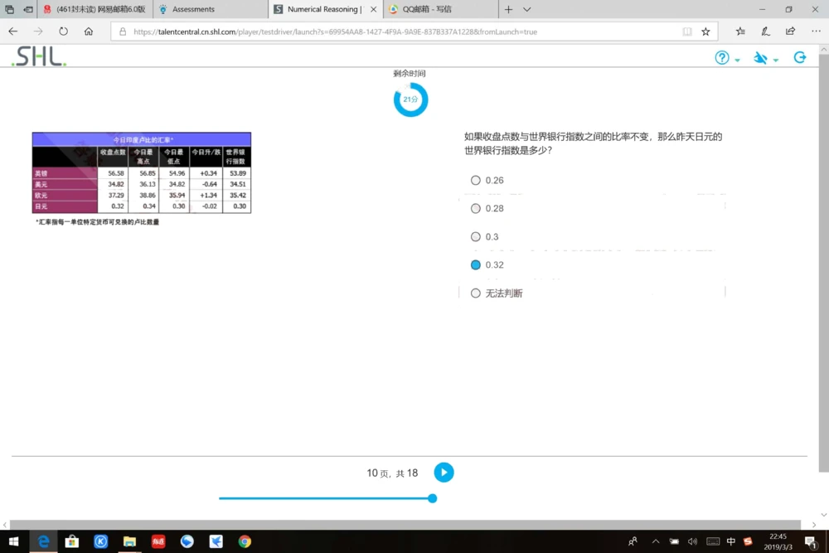Open the dropdown next to accessibility icon

[x=775, y=59]
